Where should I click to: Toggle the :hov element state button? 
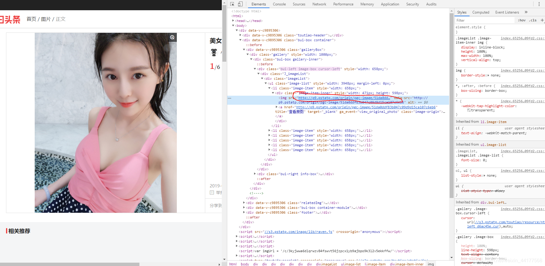click(522, 20)
